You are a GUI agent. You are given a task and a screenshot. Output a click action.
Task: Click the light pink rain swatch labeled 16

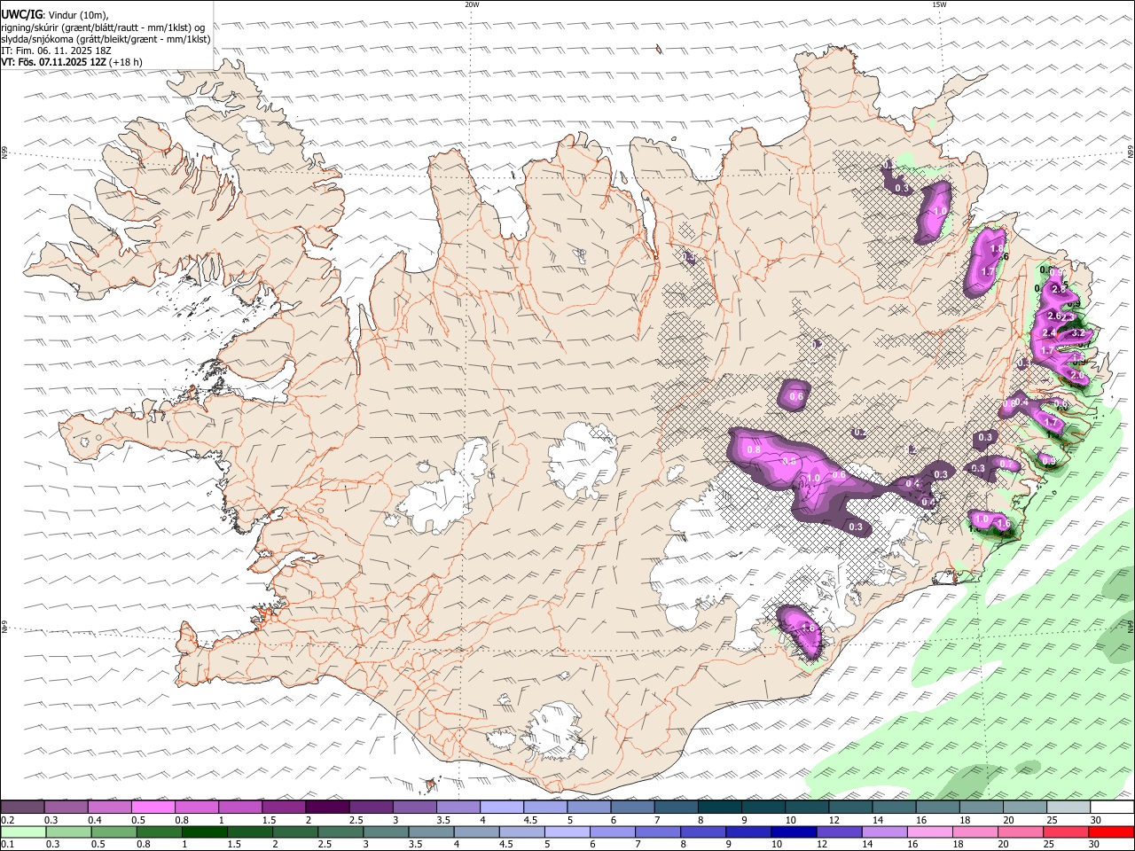pyautogui.click(x=929, y=831)
